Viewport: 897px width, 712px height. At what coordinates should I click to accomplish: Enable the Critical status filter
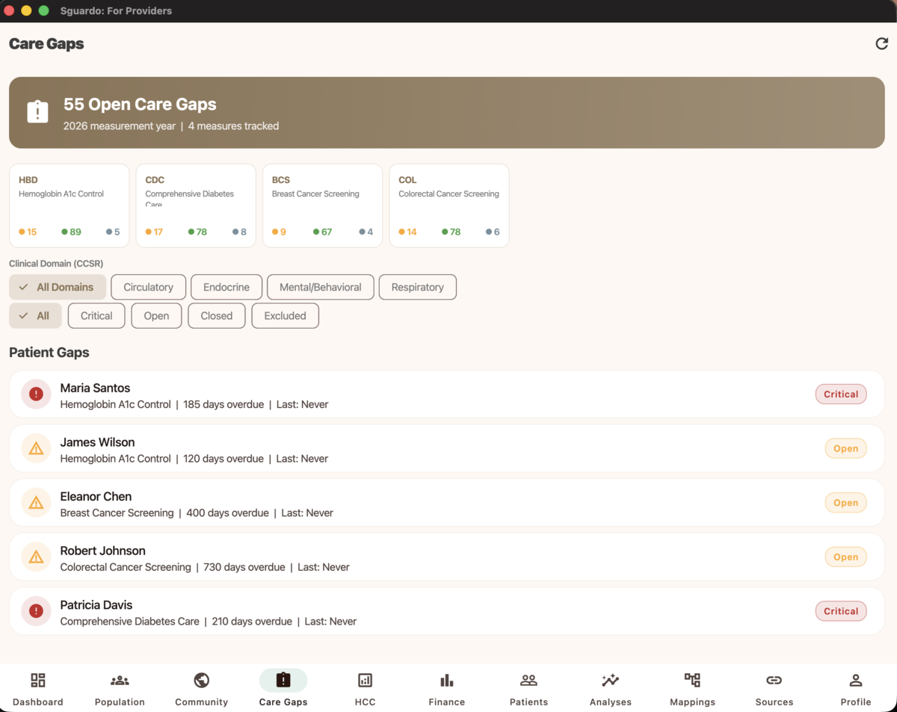click(x=96, y=315)
